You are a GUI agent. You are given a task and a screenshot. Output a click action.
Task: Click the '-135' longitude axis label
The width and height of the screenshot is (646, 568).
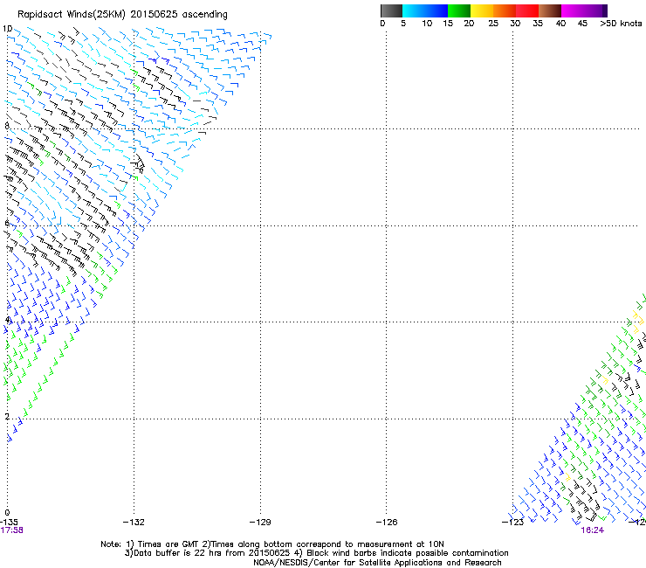pyautogui.click(x=9, y=523)
